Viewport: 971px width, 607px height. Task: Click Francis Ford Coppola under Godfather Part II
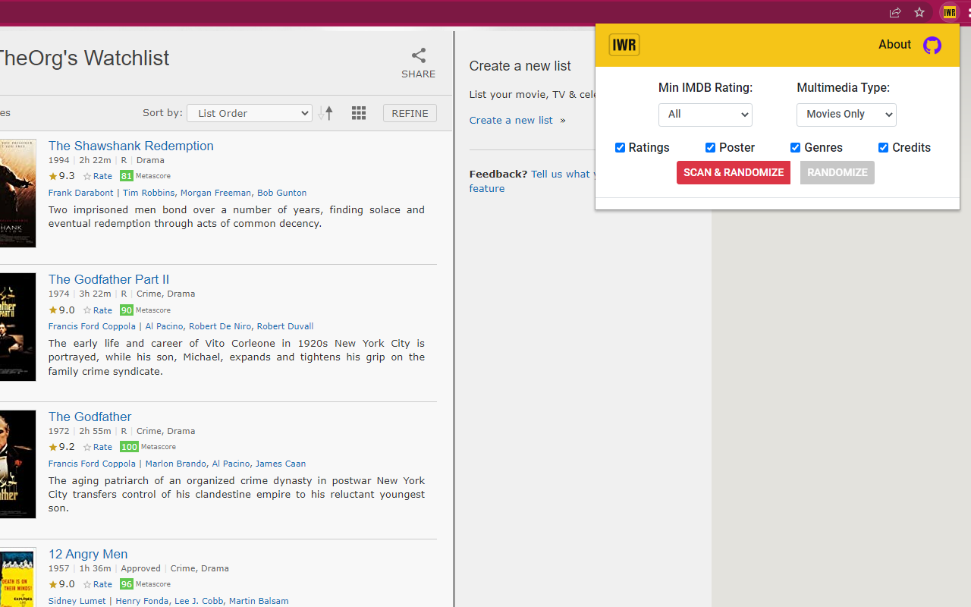point(92,326)
